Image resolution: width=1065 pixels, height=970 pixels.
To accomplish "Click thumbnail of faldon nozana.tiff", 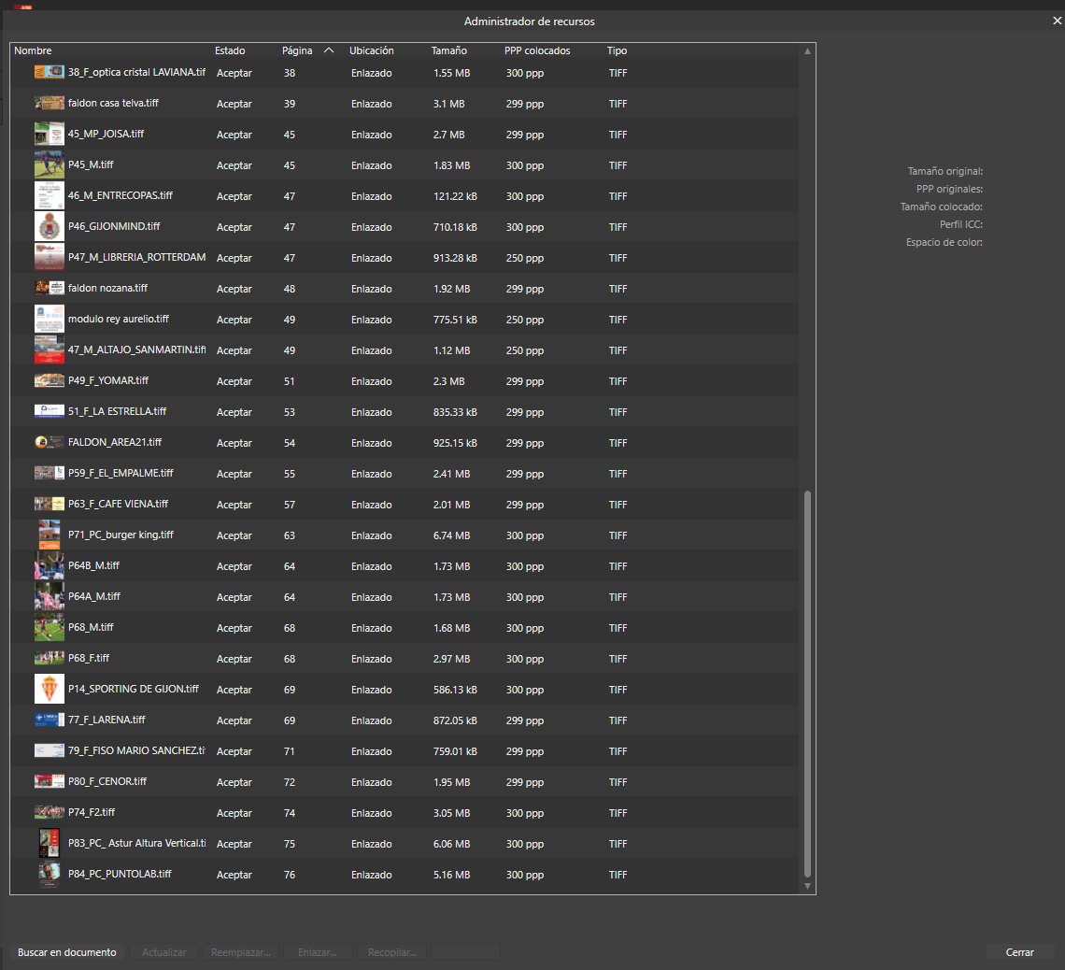I will (49, 288).
